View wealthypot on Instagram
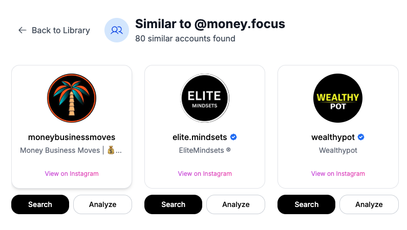Screen dimensions: 407x230 338,173
